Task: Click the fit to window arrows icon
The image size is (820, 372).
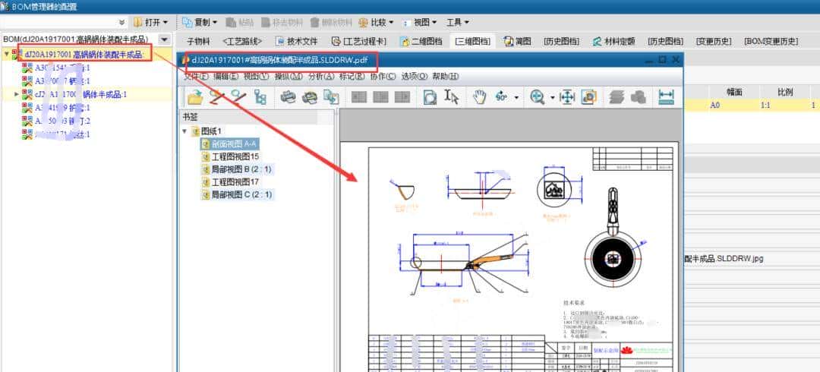Action: [567, 96]
